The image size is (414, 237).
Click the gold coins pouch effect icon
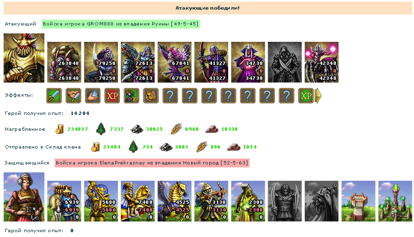(x=151, y=96)
